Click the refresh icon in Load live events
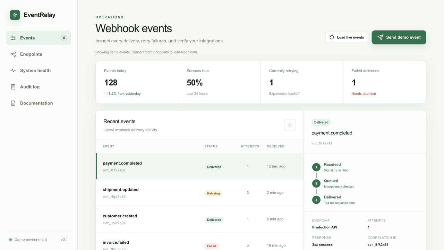 (332, 37)
